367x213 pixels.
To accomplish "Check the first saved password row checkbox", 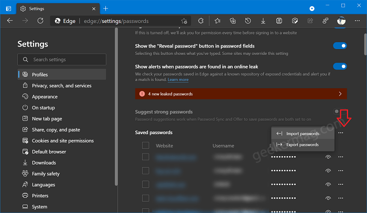I will point(146,157).
